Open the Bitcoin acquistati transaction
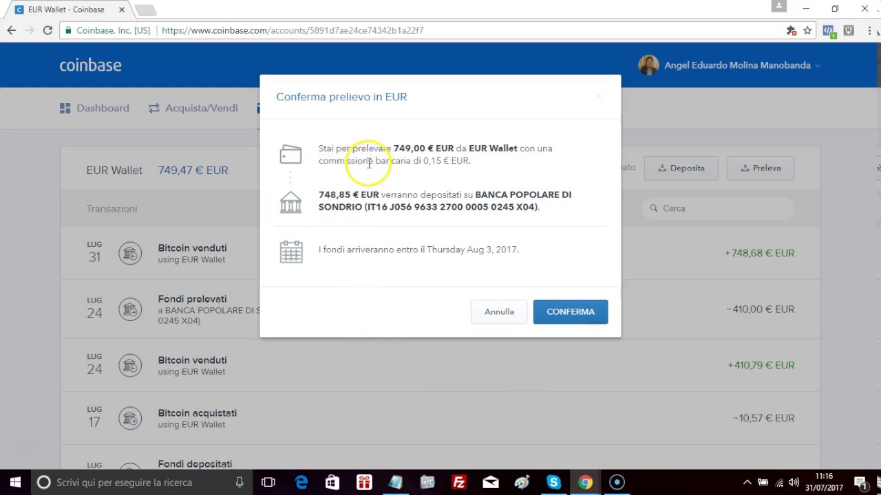881x495 pixels. pos(440,418)
